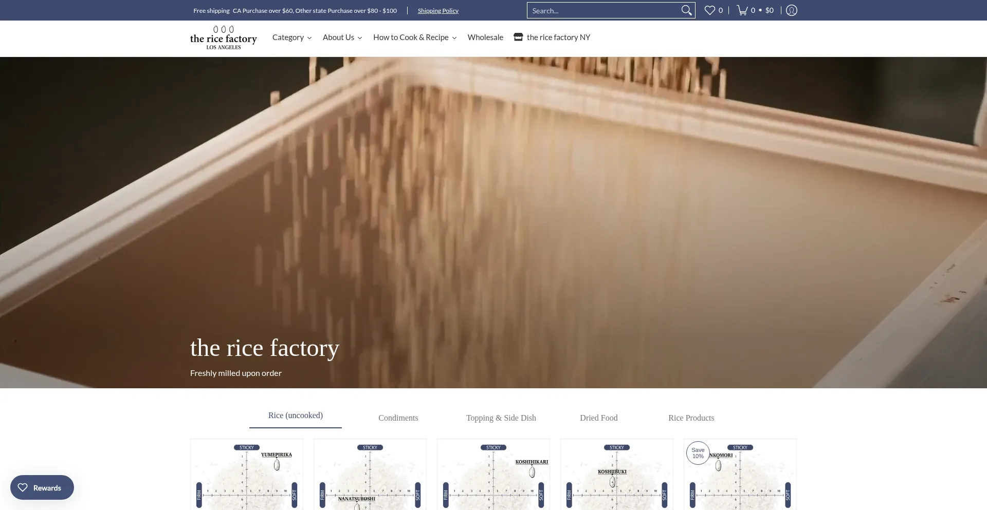Image resolution: width=987 pixels, height=510 pixels.
Task: Open the Koshihikari rice product thumbnail
Action: coord(493,475)
